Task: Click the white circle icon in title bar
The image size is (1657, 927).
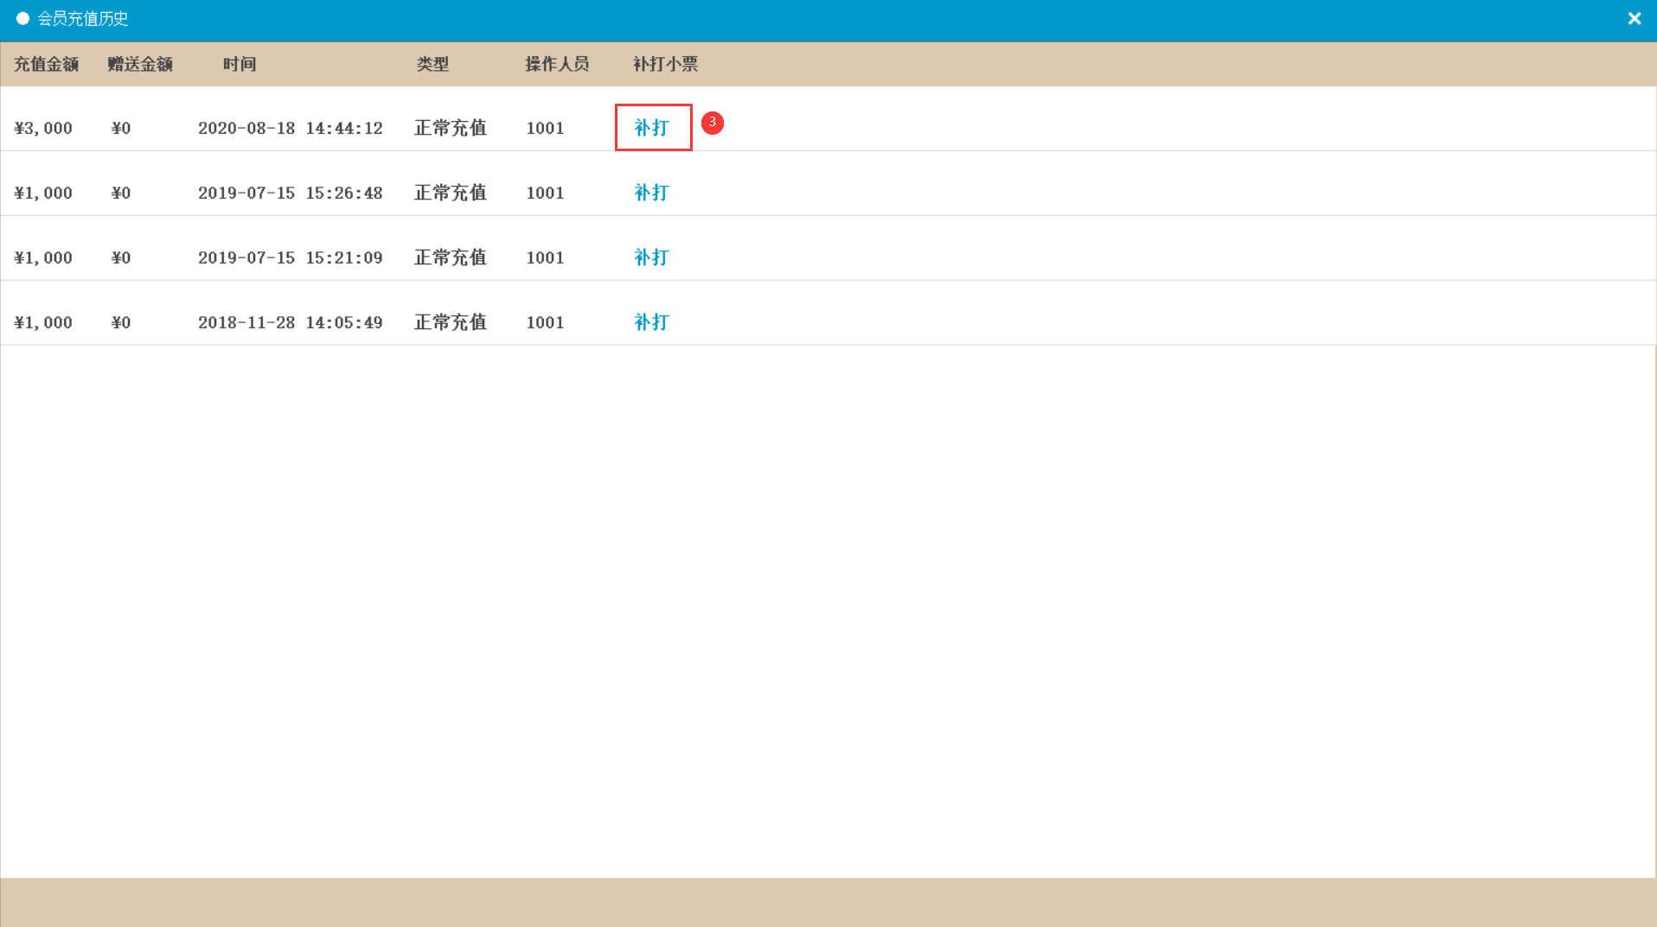Action: pyautogui.click(x=23, y=18)
